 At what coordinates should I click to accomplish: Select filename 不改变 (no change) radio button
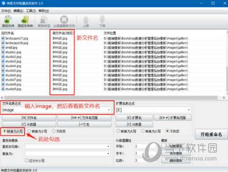click(x=54, y=131)
